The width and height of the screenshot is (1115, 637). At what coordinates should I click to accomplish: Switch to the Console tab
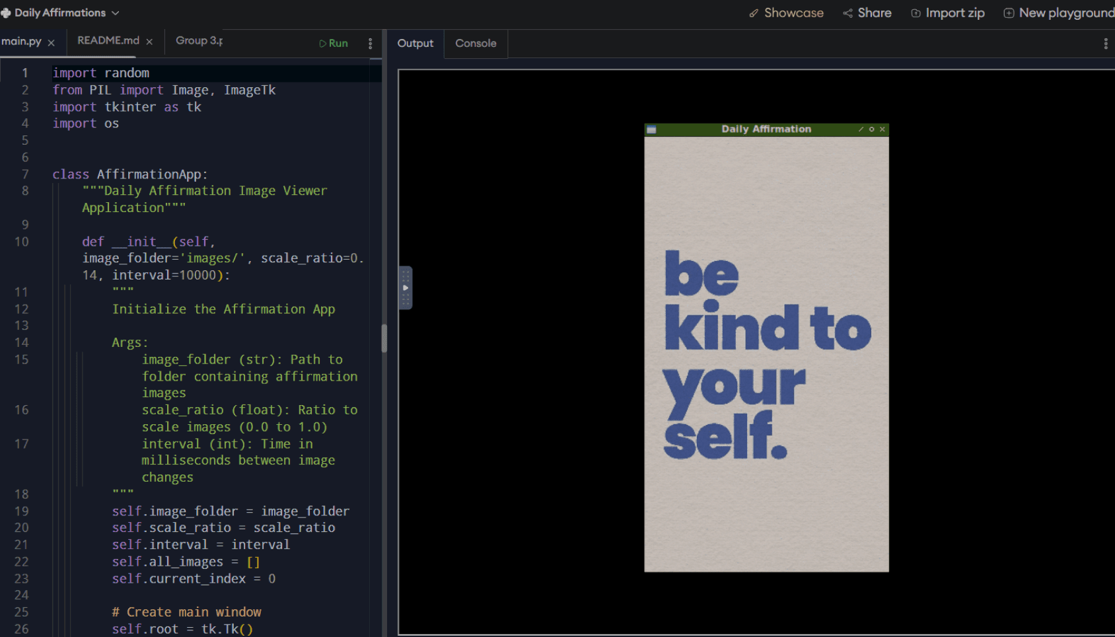coord(476,43)
